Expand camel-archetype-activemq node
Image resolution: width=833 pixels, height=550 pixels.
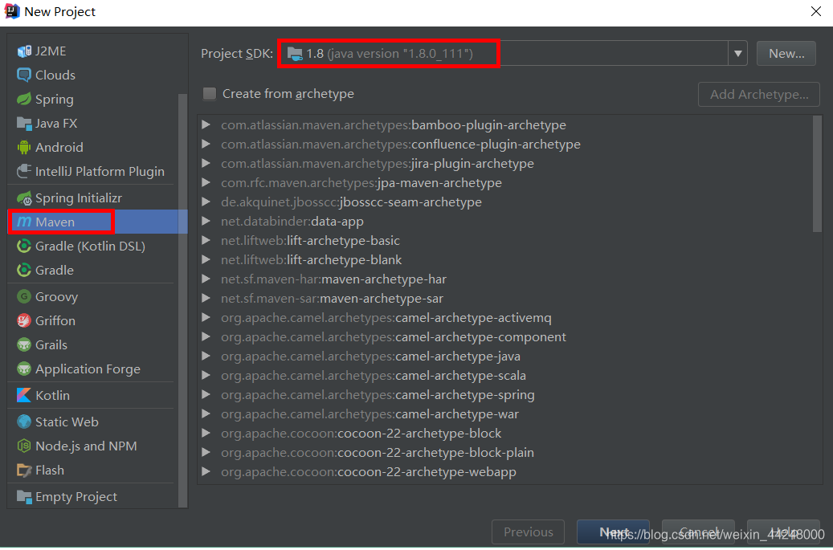[x=206, y=317]
